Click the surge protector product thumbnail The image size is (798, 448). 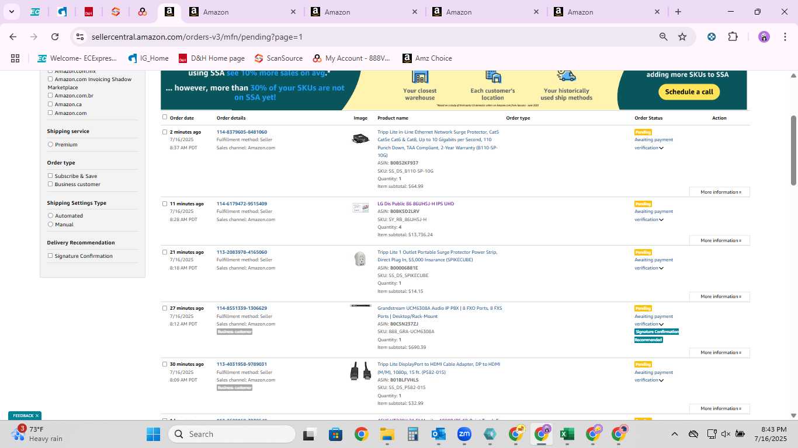tap(360, 139)
